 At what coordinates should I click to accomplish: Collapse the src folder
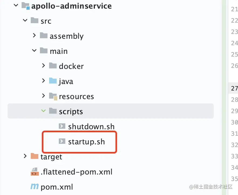(25, 21)
